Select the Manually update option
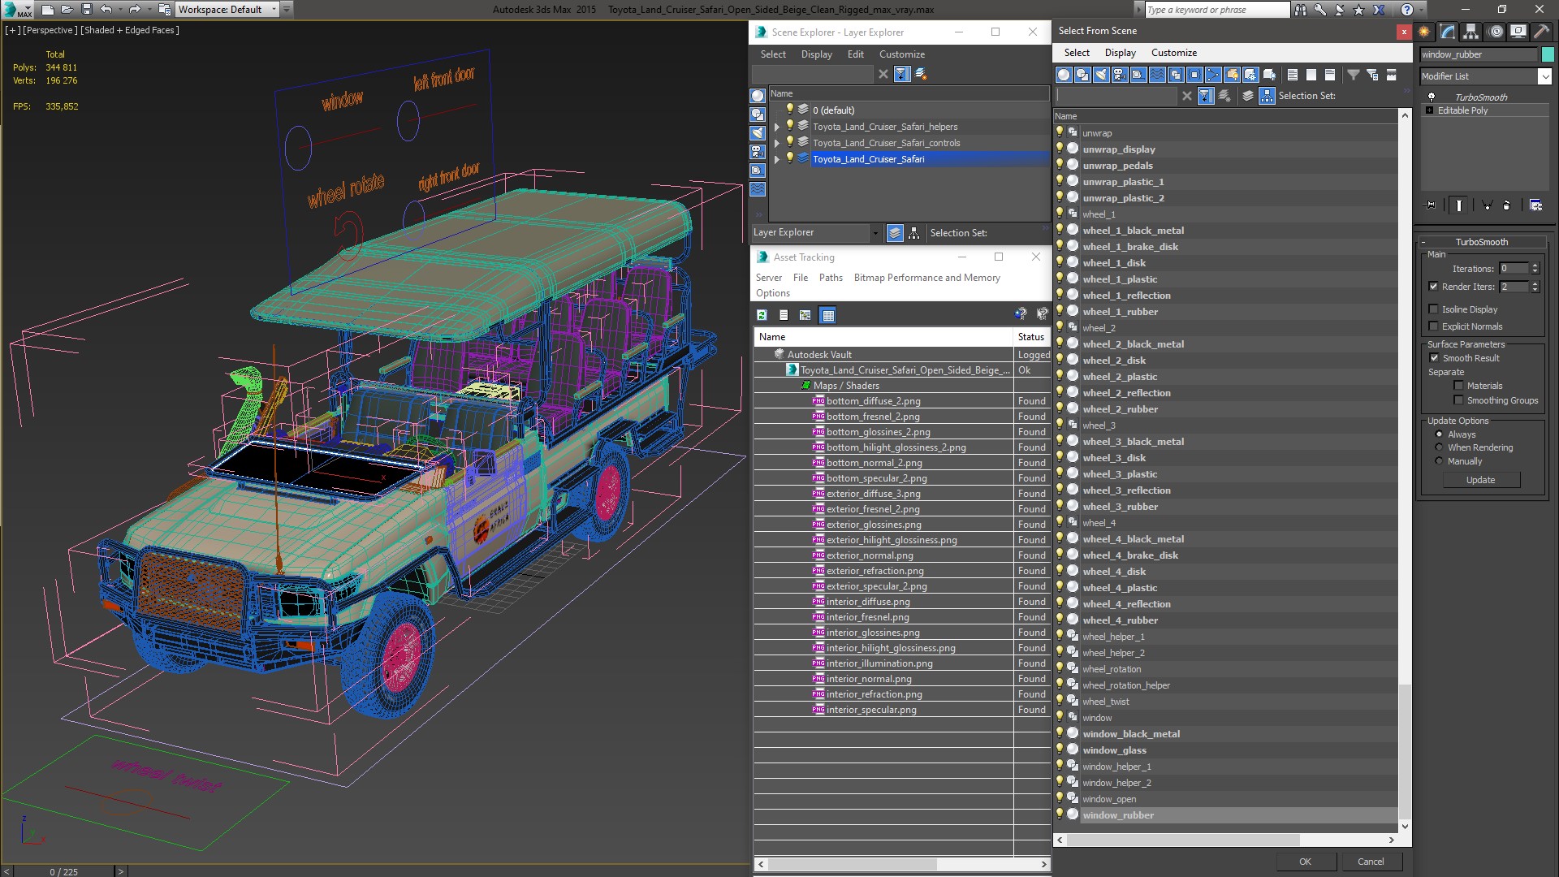Viewport: 1559px width, 877px height. click(1439, 461)
